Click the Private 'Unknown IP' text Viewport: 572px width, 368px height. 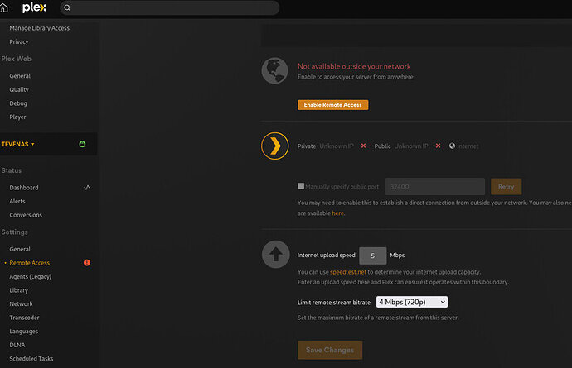pos(337,146)
